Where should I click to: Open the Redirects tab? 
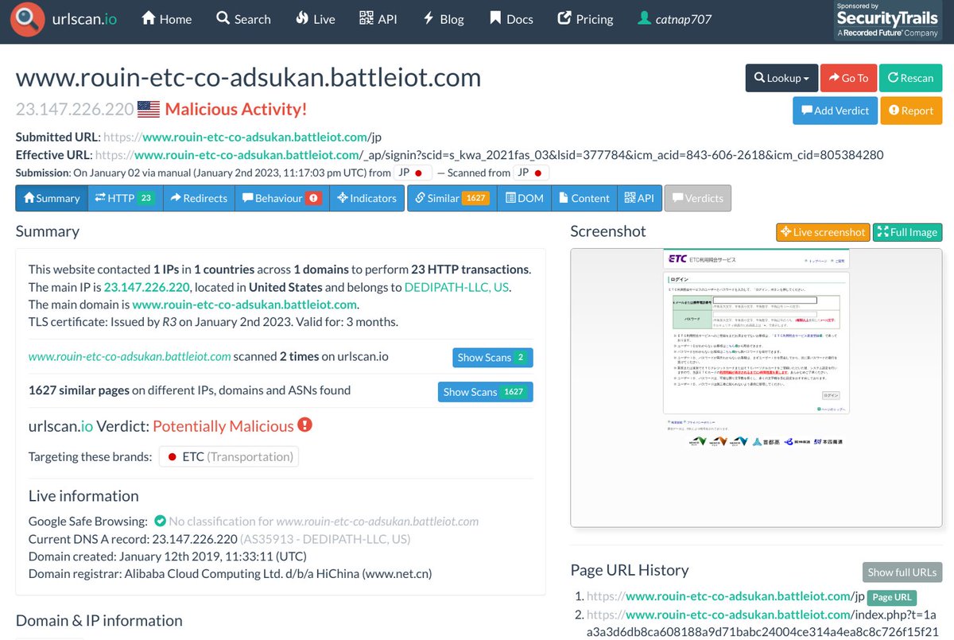point(199,198)
